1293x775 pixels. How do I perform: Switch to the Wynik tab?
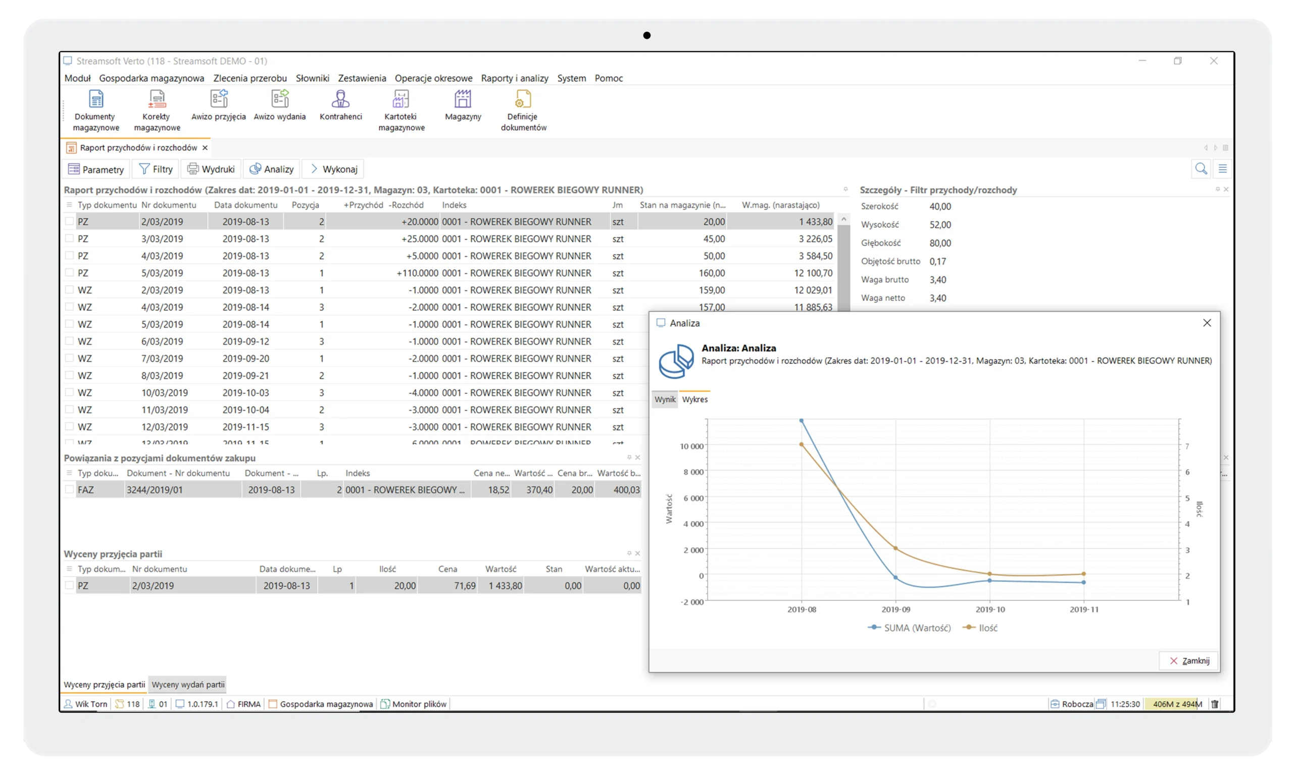click(665, 399)
